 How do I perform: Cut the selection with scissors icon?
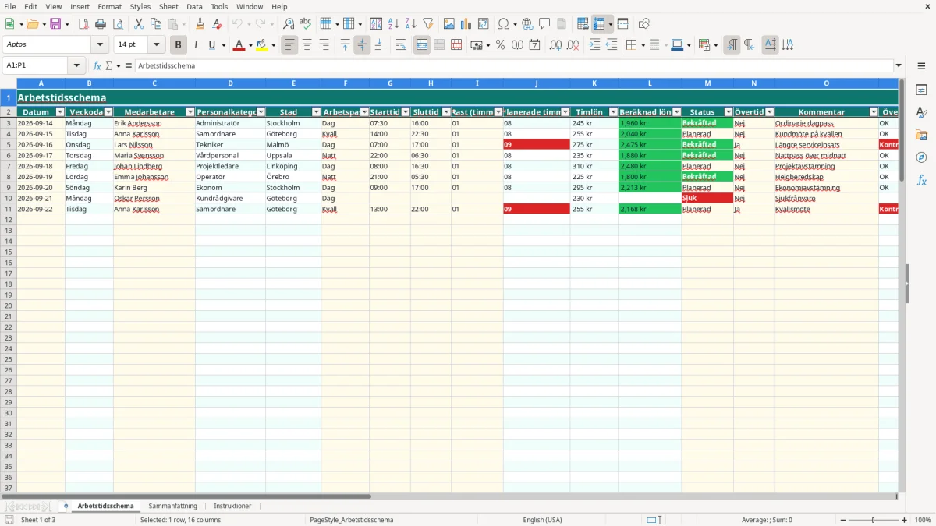(x=137, y=24)
